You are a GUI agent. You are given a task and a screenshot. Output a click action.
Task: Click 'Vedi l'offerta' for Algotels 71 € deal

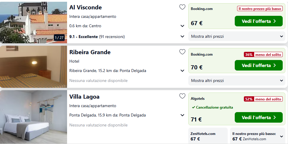(x=259, y=117)
